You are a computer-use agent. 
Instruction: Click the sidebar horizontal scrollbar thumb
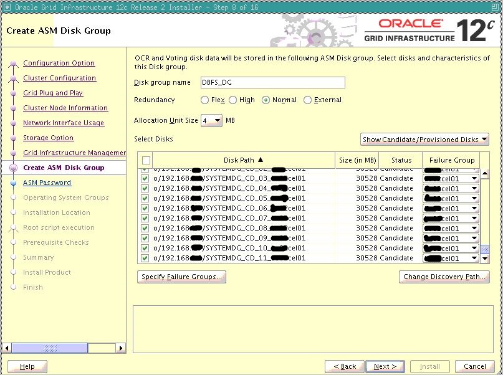[50, 348]
